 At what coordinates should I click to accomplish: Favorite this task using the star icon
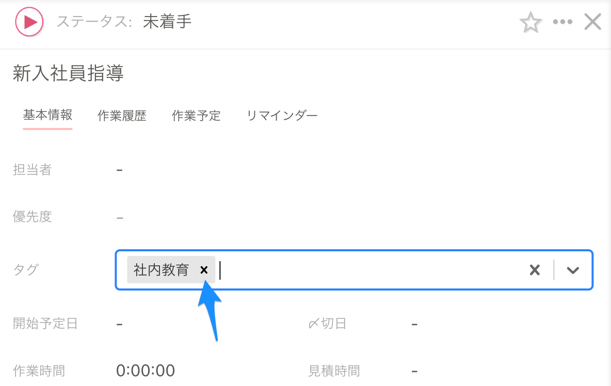click(530, 22)
